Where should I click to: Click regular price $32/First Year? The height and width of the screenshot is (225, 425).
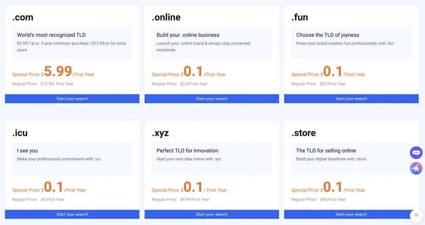coord(333,84)
